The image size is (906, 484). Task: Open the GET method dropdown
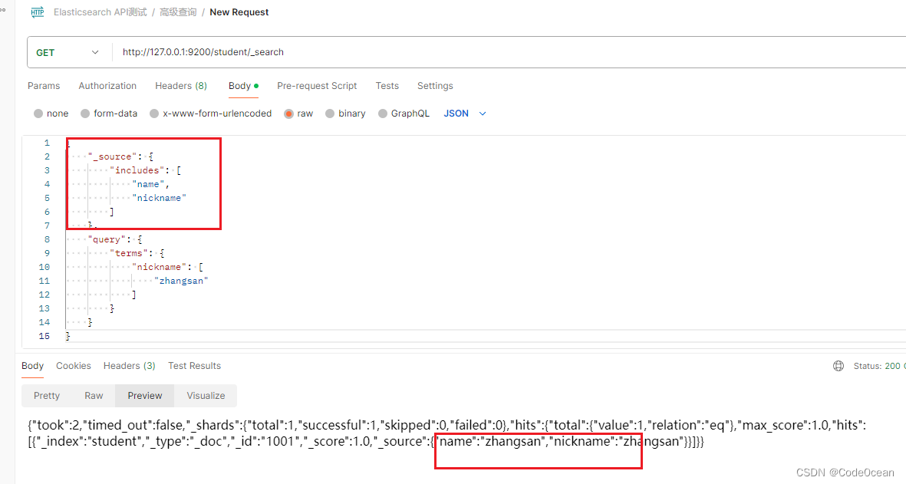tap(68, 53)
